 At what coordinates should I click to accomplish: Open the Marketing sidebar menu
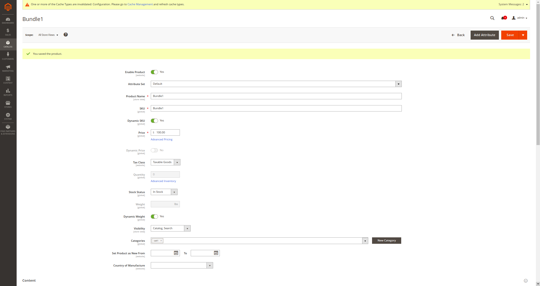click(x=8, y=68)
